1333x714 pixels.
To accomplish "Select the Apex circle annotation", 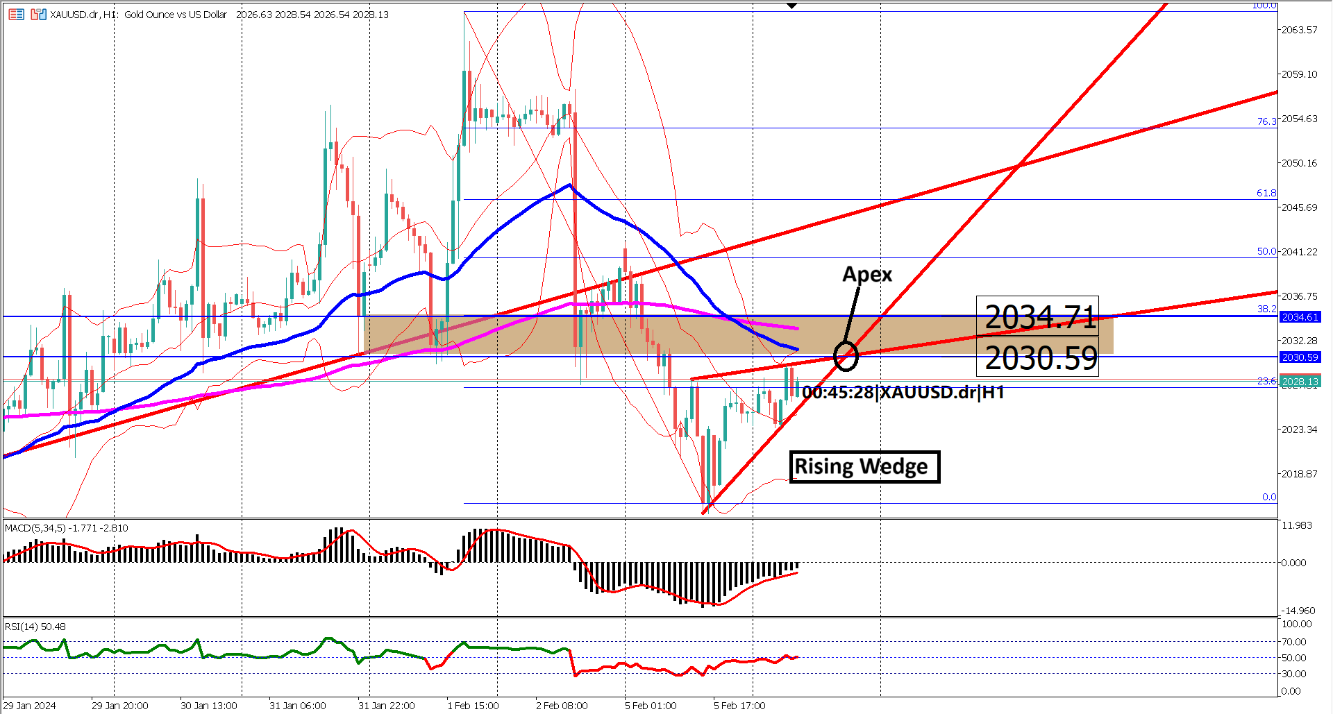I will 846,356.
